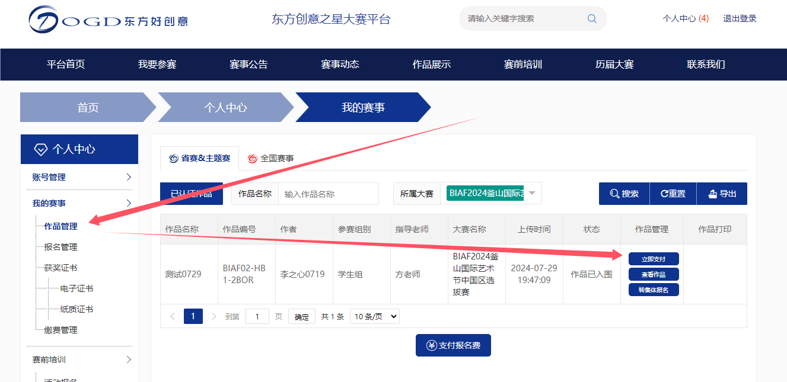787x382 pixels.
Task: Click the 立即支付 button in the table row
Action: point(654,259)
